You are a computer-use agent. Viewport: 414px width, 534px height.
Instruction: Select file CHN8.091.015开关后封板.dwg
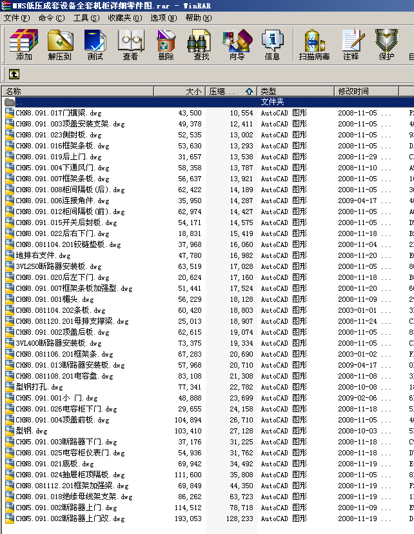[66, 222]
